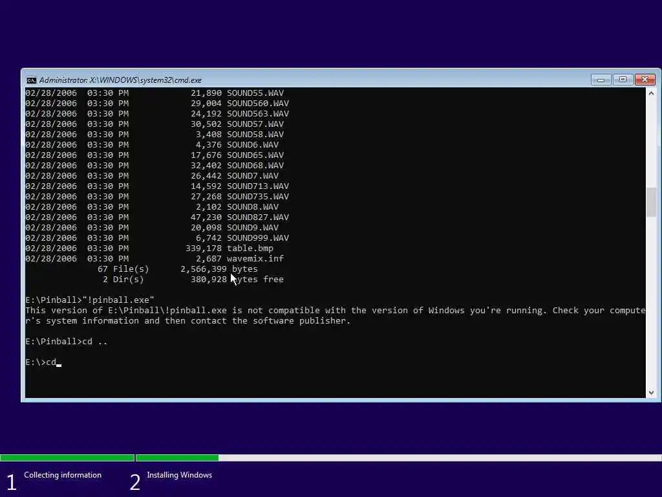Viewport: 662px width, 497px height.
Task: Click the large step number 1
Action: point(12,482)
